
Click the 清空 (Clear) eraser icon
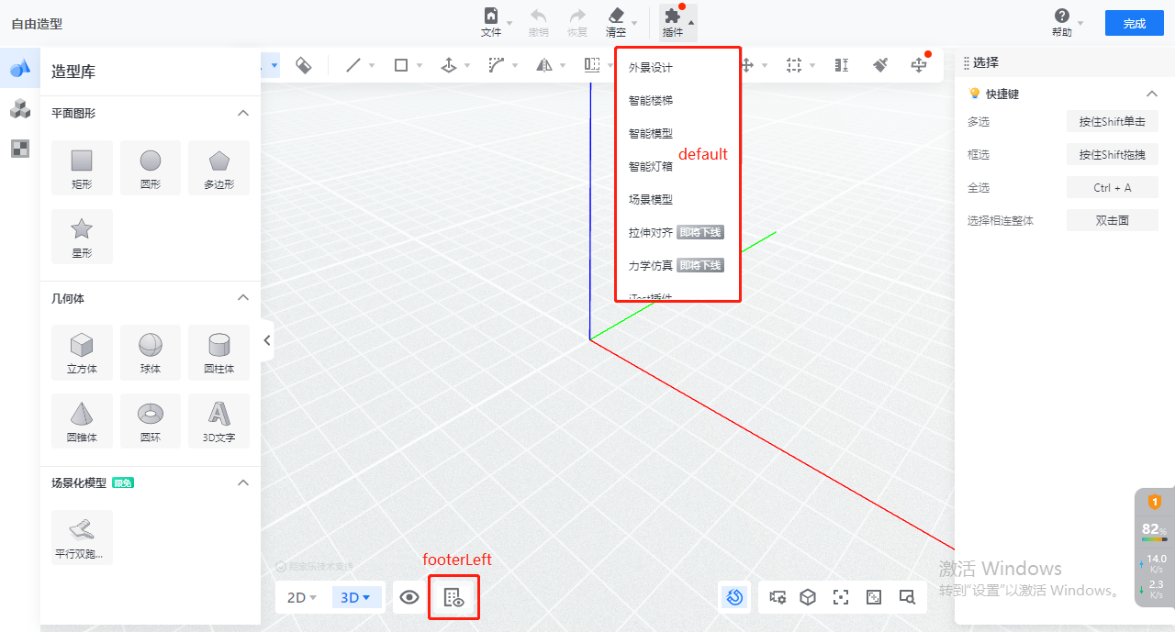point(616,17)
